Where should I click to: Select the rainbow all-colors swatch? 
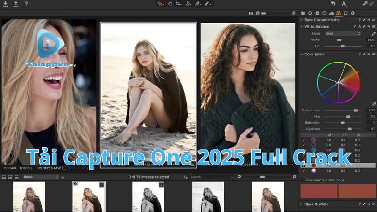[314, 171]
